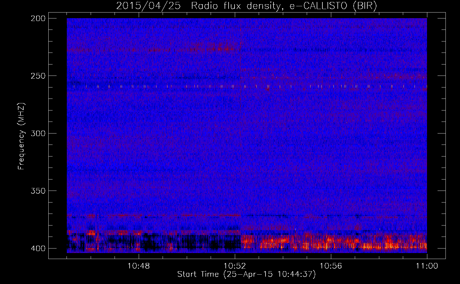Select the 400 frequency tick label
The width and height of the screenshot is (460, 284).
pyautogui.click(x=38, y=248)
